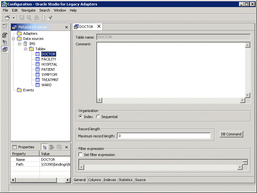Click Properties scrollbar right arrow
The height and width of the screenshot is (193, 257).
pyautogui.click(x=67, y=180)
